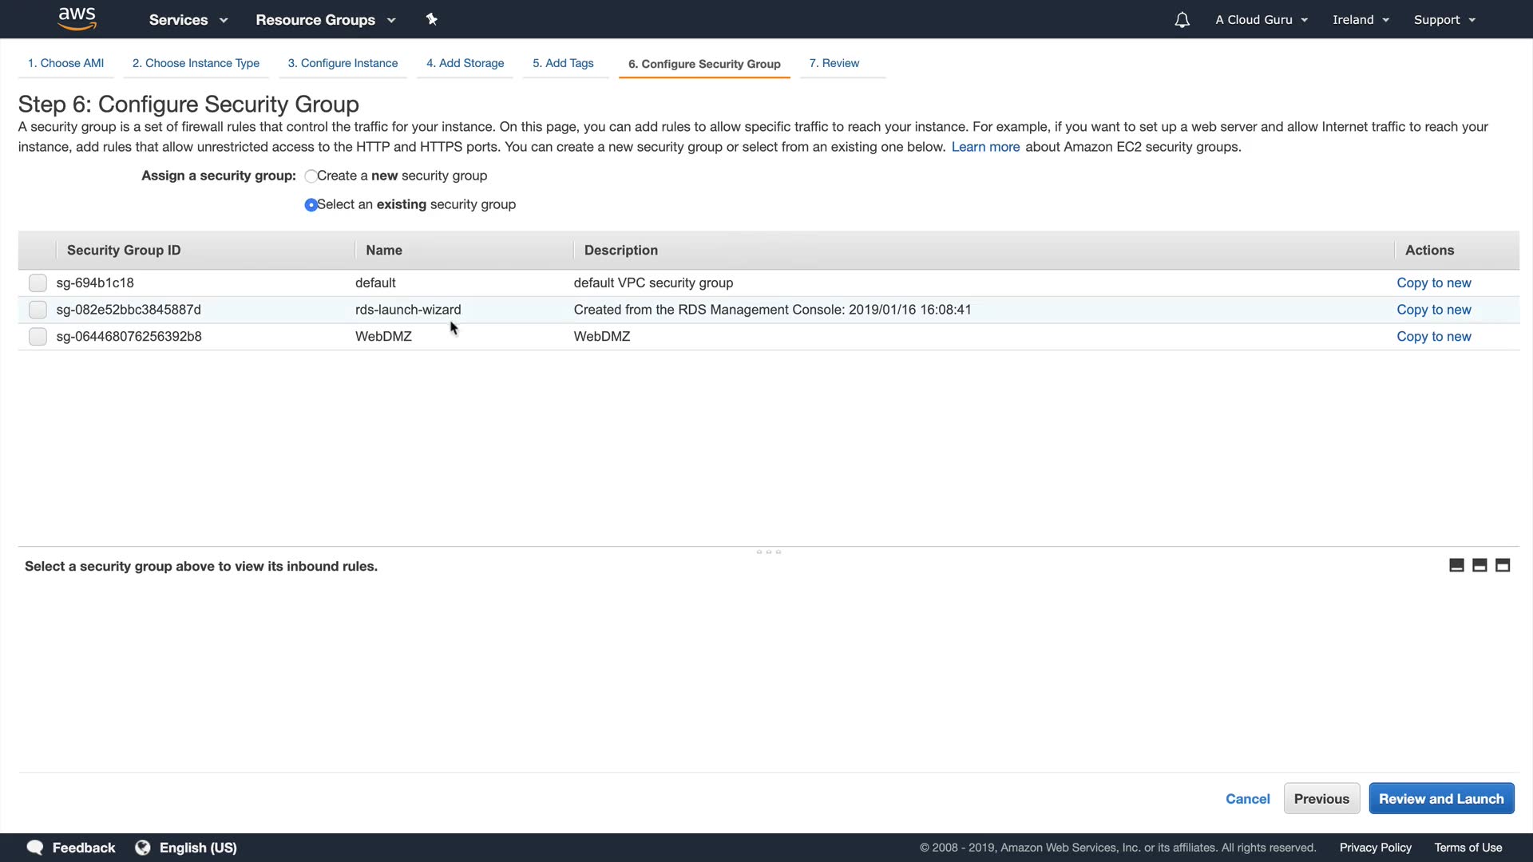This screenshot has height=862, width=1533.
Task: Click the globe language icon
Action: pos(143,847)
